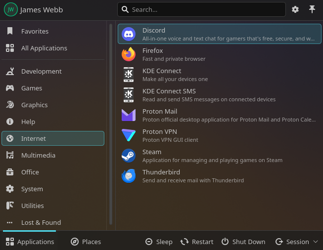323x250 pixels.
Task: Click the System gear icon
Action: (10, 189)
